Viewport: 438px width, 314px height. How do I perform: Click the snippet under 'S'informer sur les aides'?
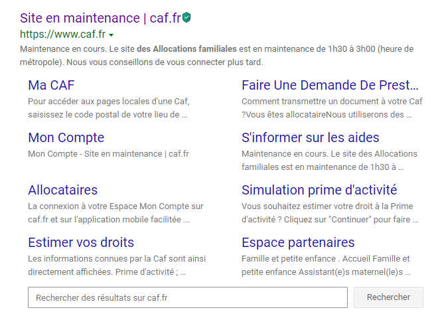pos(329,161)
